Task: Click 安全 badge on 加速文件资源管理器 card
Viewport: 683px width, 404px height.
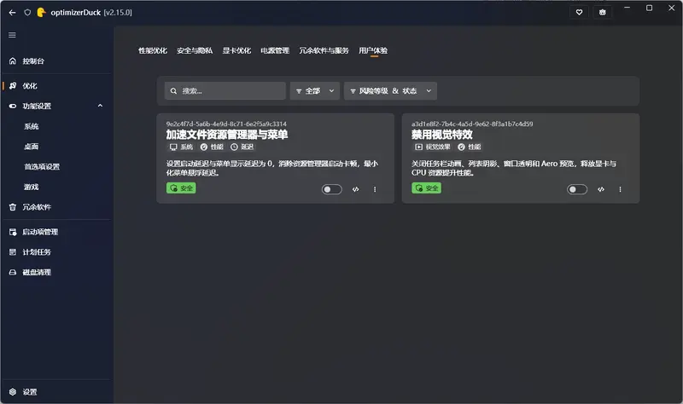Action: pos(181,188)
